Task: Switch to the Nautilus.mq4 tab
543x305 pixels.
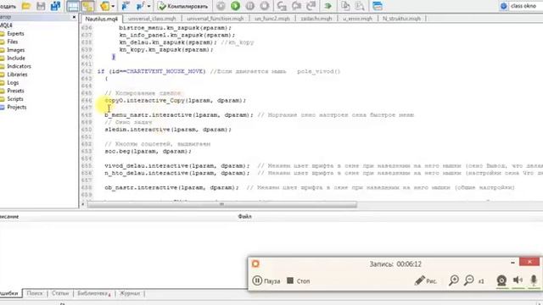Action: pos(102,19)
